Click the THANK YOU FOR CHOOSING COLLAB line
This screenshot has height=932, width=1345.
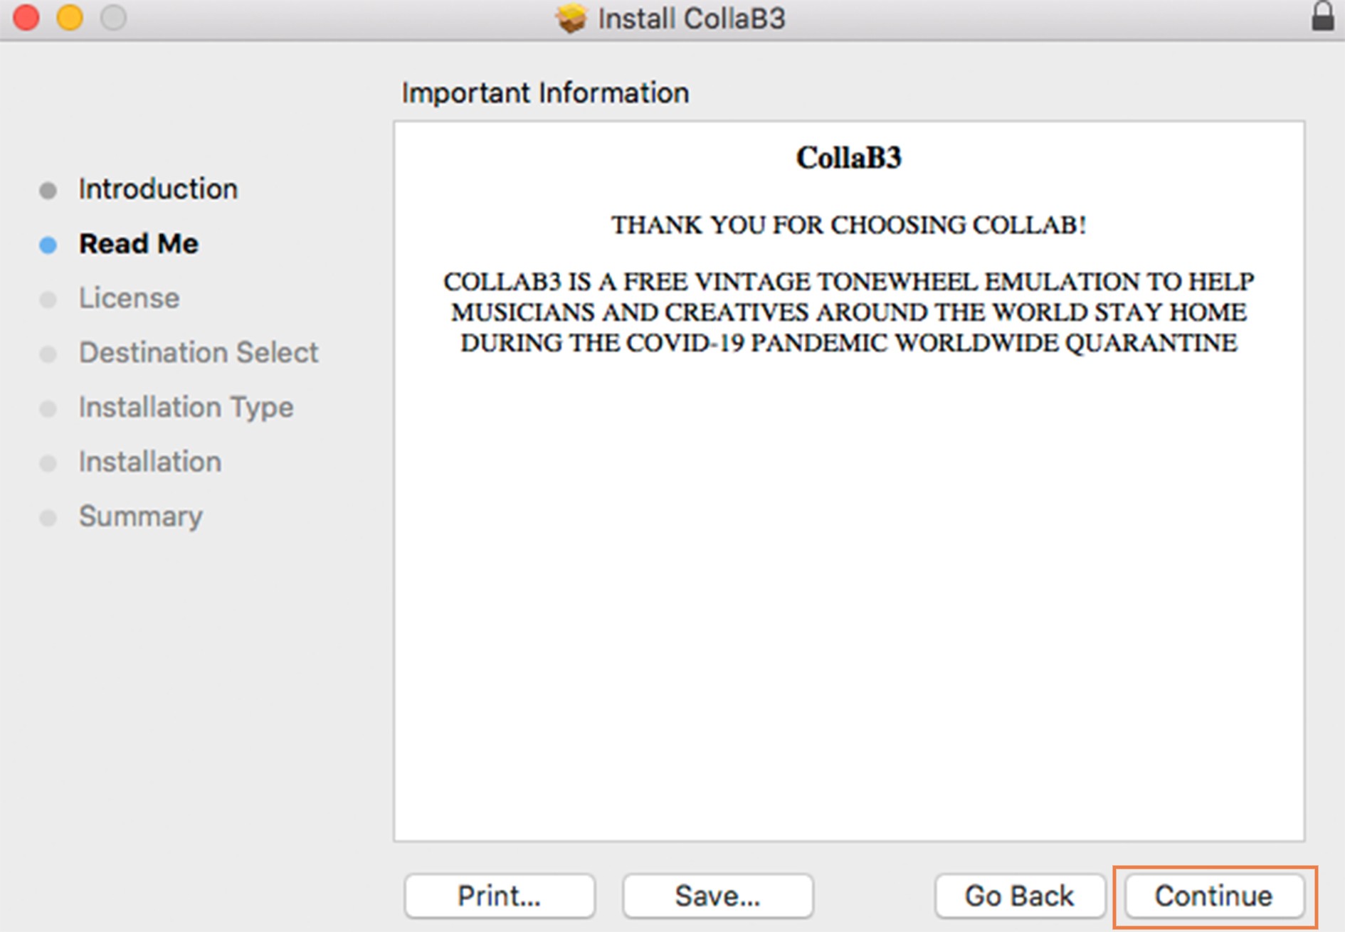click(849, 225)
